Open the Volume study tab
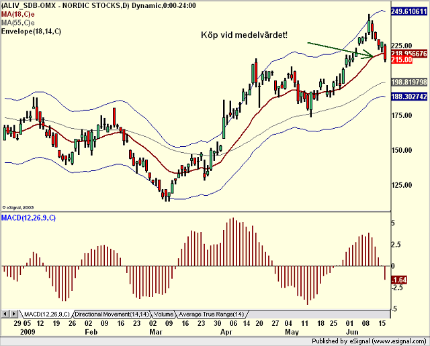 tap(164, 314)
